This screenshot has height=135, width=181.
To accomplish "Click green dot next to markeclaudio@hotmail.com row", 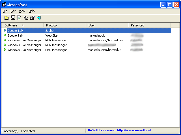I will click(5, 40).
